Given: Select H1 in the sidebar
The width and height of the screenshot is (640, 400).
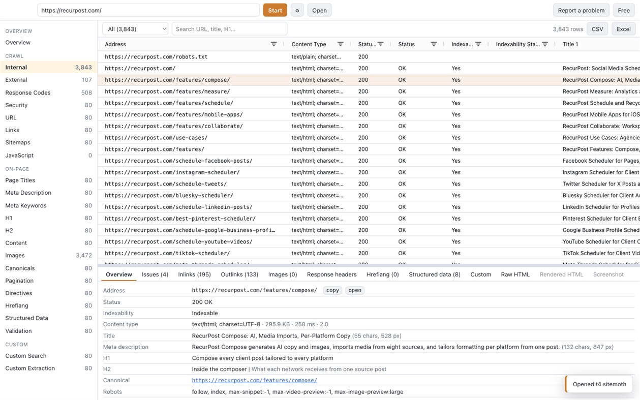Looking at the screenshot, I should tap(49, 218).
